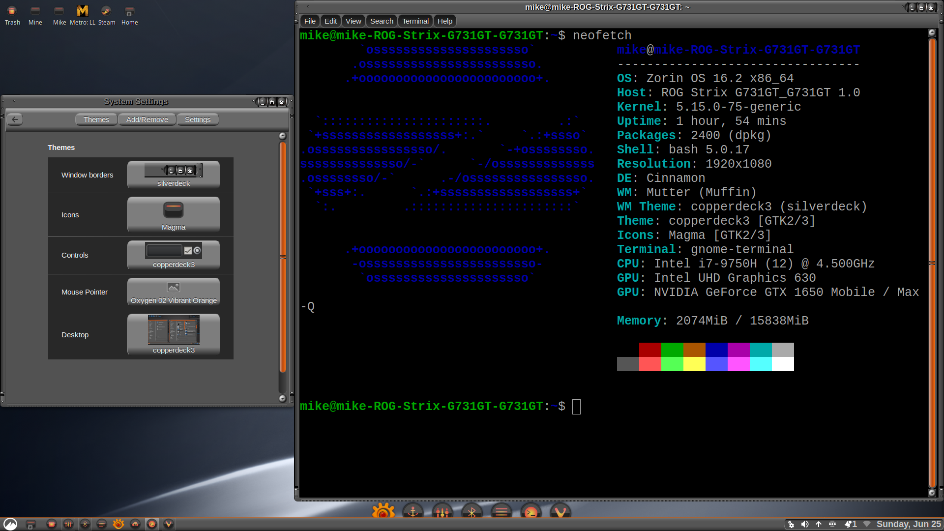This screenshot has height=531, width=944.
Task: Choose Desktop theme copperdeck3 button
Action: tap(174, 334)
